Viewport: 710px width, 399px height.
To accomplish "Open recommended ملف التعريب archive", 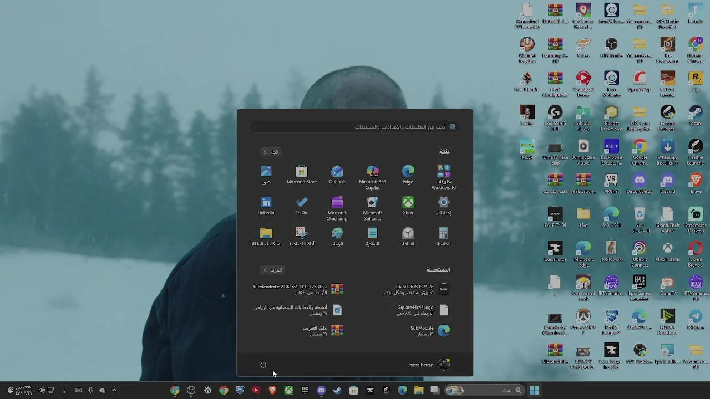I will (x=323, y=331).
